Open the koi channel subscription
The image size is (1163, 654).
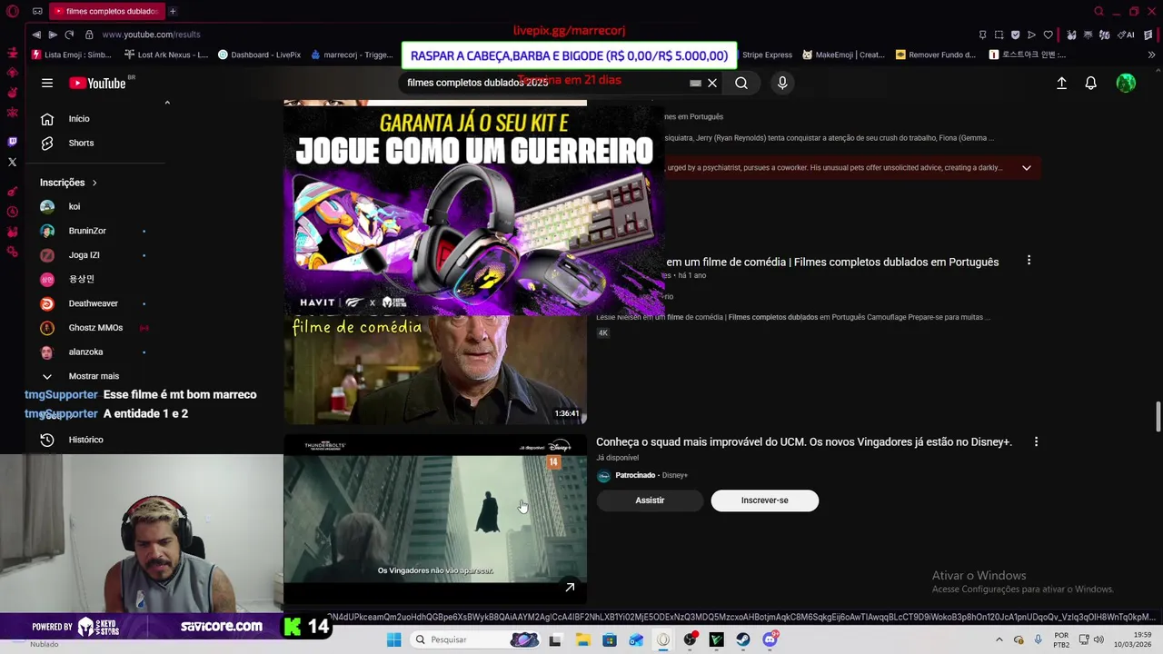[x=95, y=207]
